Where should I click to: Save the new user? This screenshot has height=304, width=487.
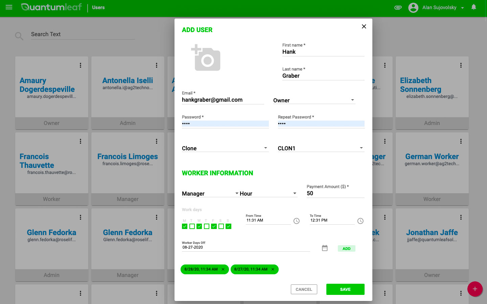pos(345,289)
